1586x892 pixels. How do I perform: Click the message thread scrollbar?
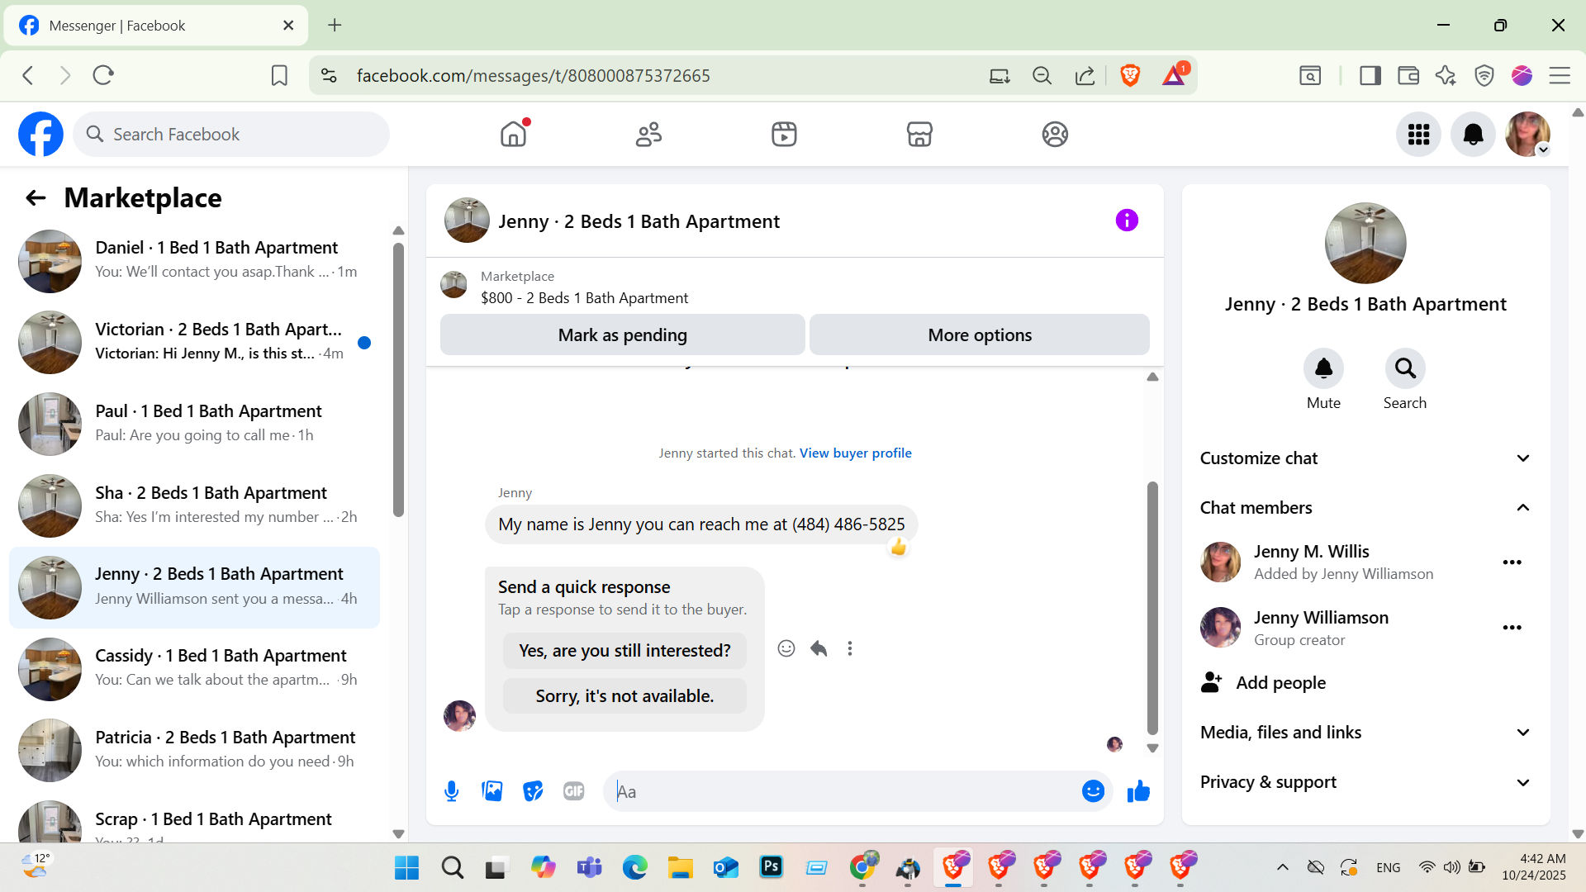(1152, 608)
